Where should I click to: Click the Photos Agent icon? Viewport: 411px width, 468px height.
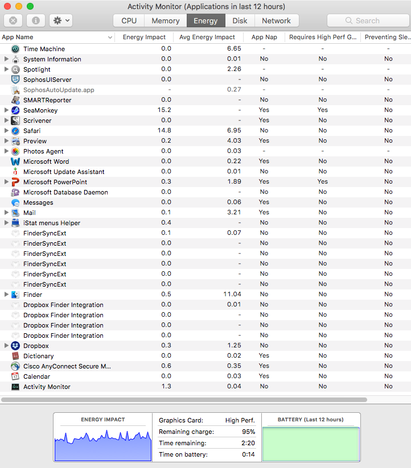15,151
